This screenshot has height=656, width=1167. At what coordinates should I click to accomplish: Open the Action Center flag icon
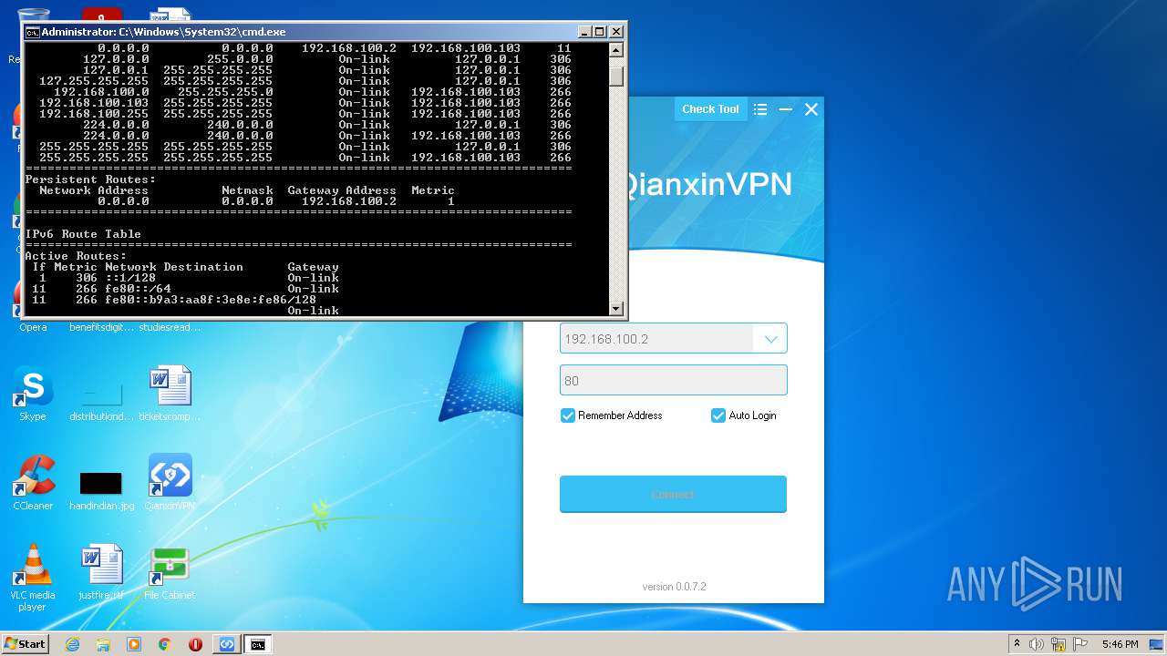1079,644
